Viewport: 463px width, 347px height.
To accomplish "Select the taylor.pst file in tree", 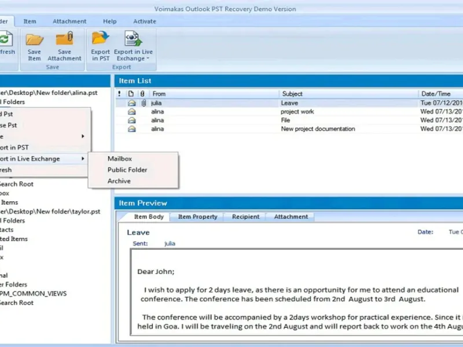I will tap(50, 212).
